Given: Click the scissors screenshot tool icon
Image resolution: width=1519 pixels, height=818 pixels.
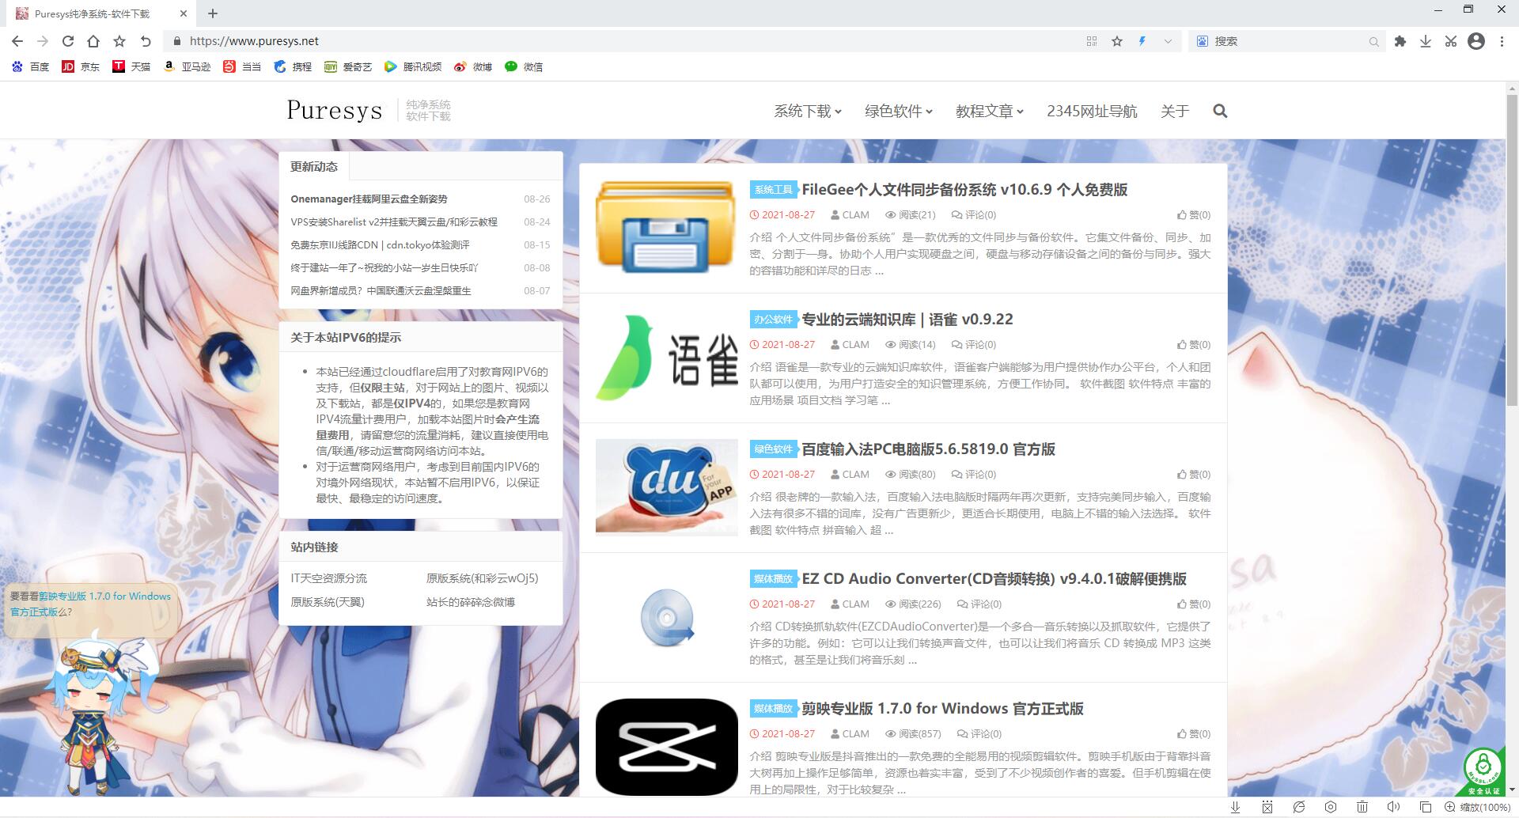Looking at the screenshot, I should (1451, 41).
